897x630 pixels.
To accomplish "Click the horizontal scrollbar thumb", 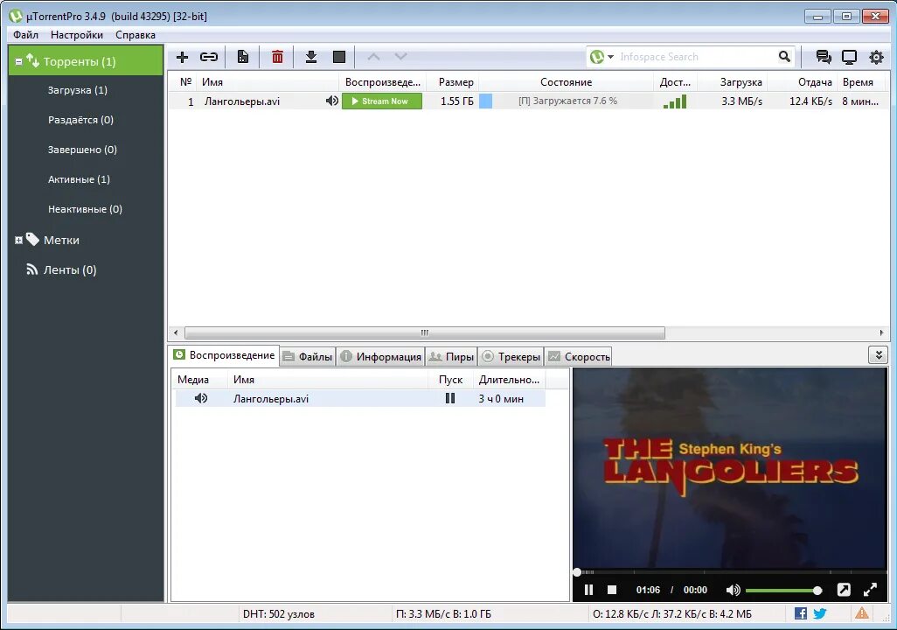I will click(425, 332).
